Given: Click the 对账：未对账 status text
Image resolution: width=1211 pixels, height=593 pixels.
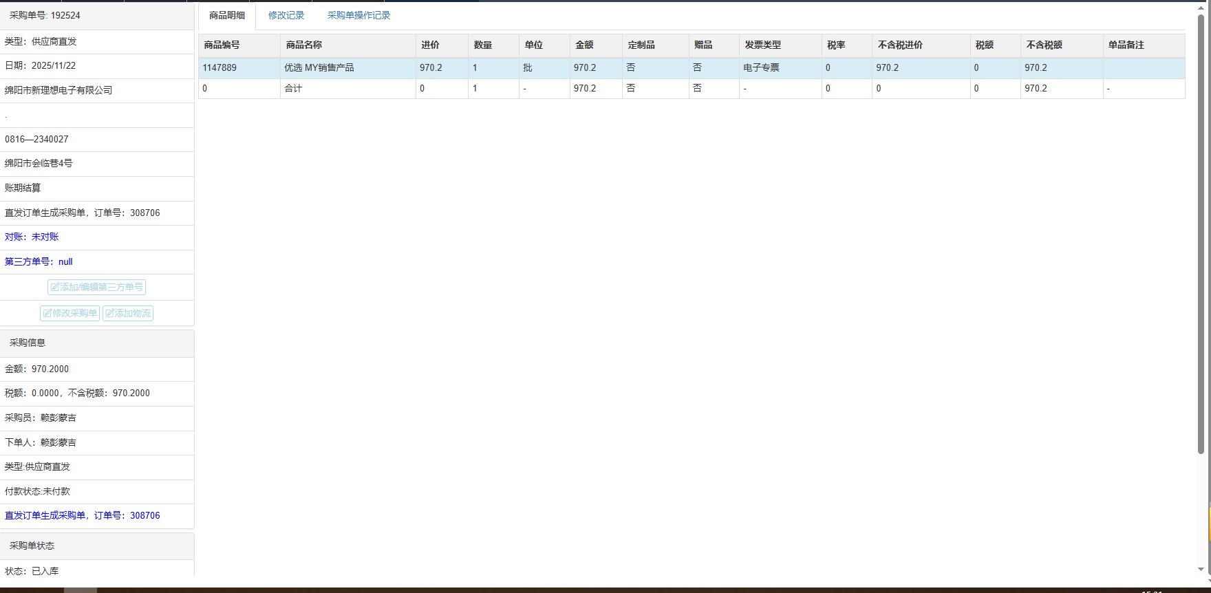Looking at the screenshot, I should tap(32, 237).
